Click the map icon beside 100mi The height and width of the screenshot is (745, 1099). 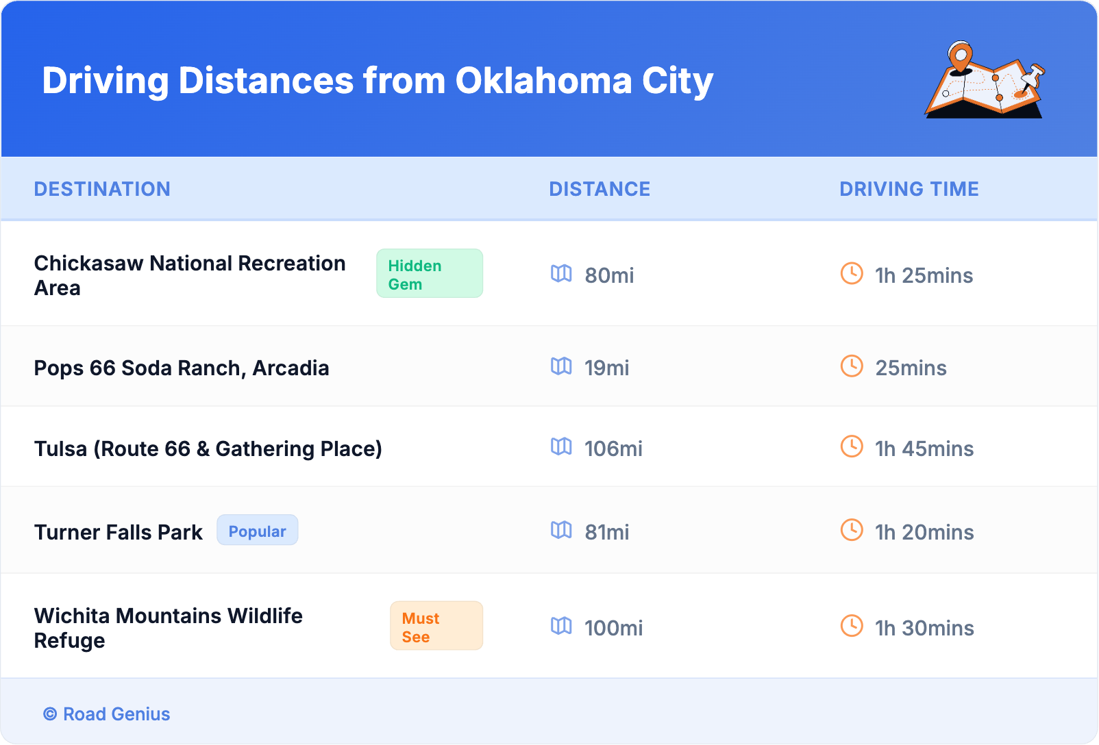tap(561, 627)
